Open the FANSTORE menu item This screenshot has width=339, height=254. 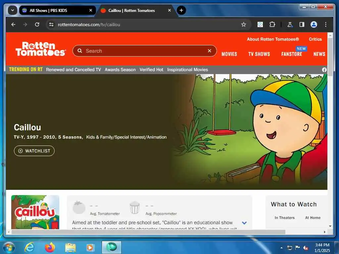click(x=292, y=54)
